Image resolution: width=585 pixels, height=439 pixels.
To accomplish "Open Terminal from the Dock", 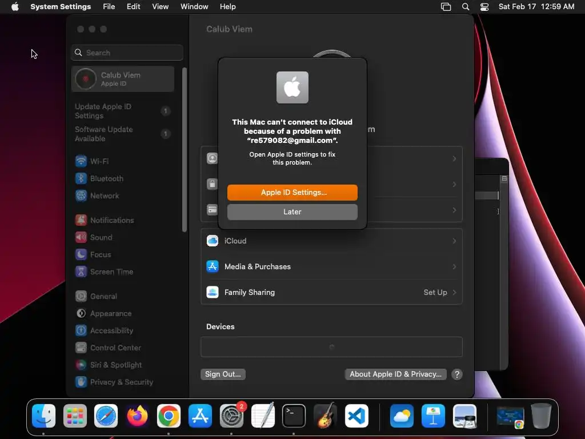I will click(x=294, y=416).
